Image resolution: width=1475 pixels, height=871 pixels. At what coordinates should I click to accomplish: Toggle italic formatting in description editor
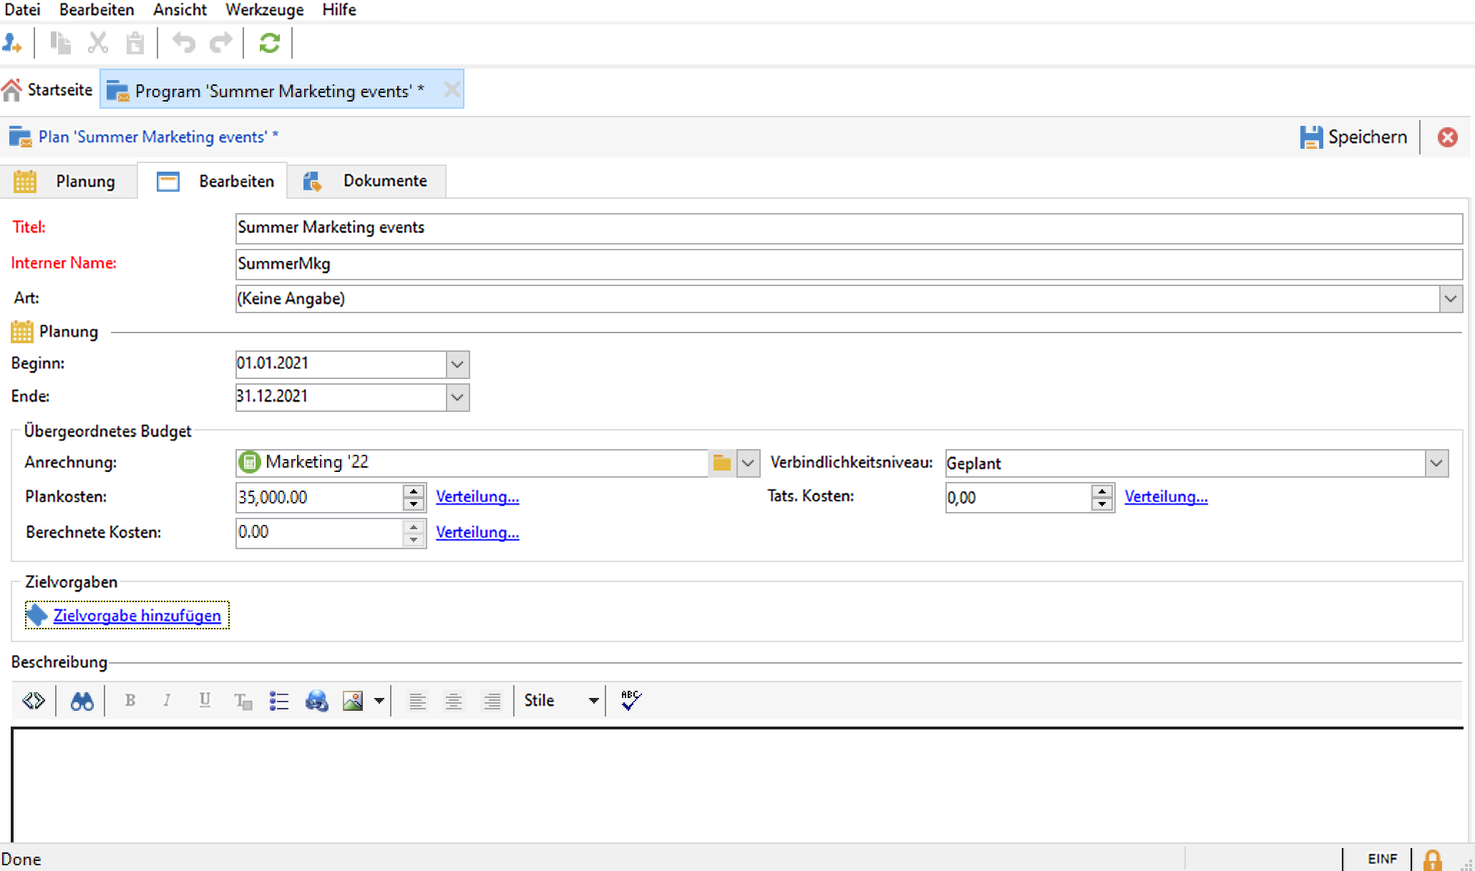(167, 701)
